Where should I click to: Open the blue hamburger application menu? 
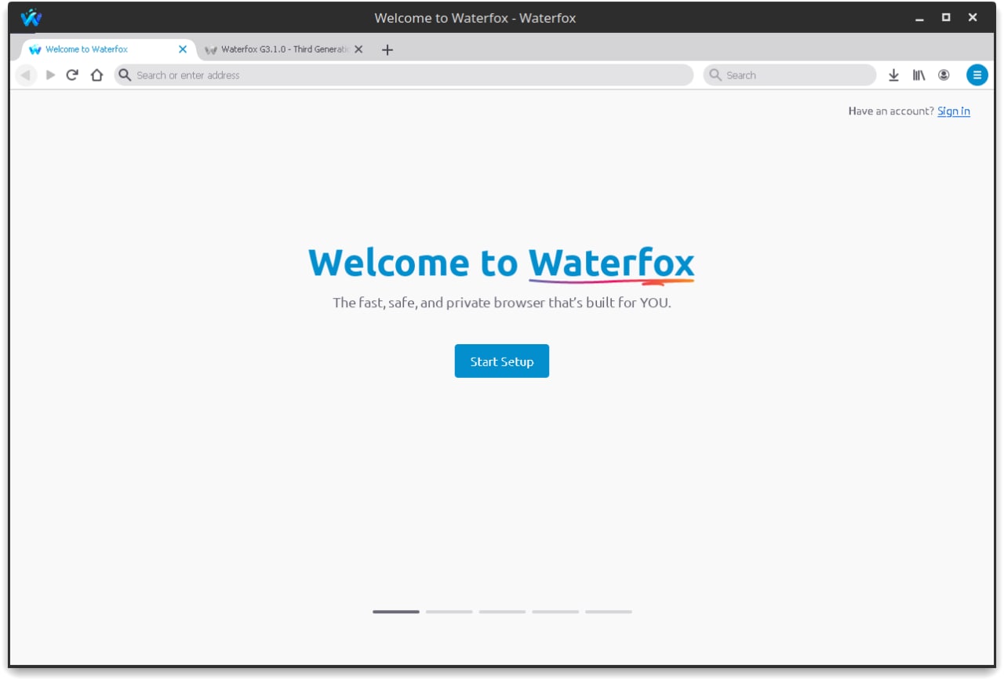[x=977, y=75]
